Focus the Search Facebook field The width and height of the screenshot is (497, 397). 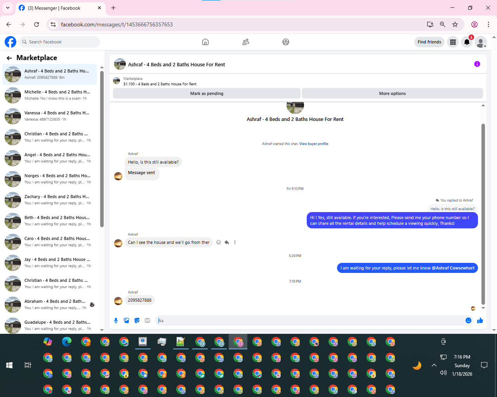coord(59,42)
